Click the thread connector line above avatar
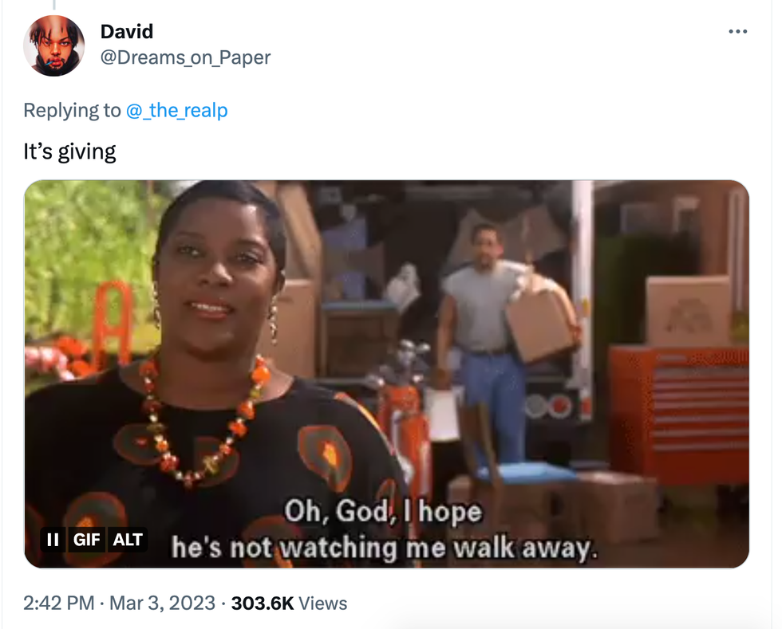Screen dimensions: 782x629 pos(54,5)
